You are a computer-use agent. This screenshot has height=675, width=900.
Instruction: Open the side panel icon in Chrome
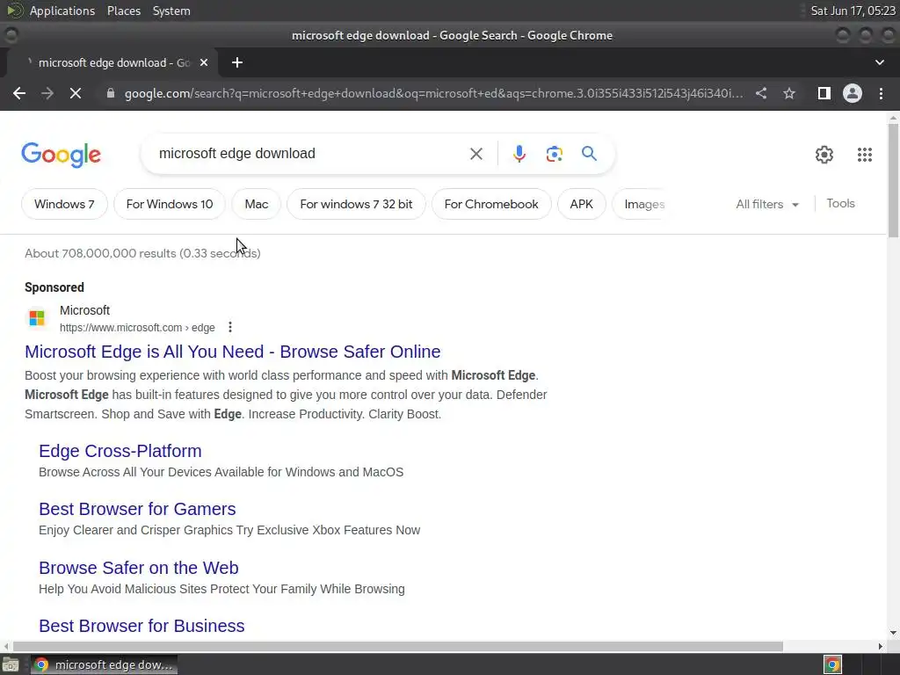[824, 93]
